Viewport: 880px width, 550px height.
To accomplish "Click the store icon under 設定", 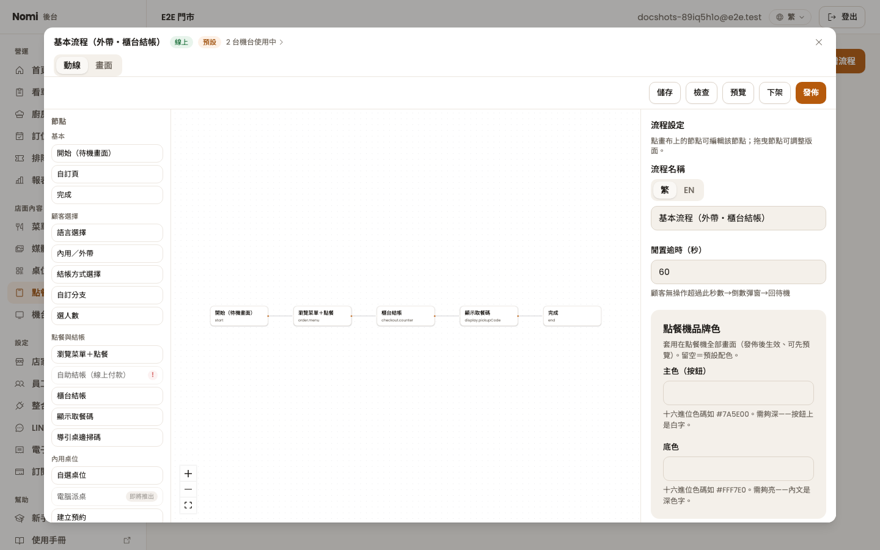I will (x=20, y=362).
